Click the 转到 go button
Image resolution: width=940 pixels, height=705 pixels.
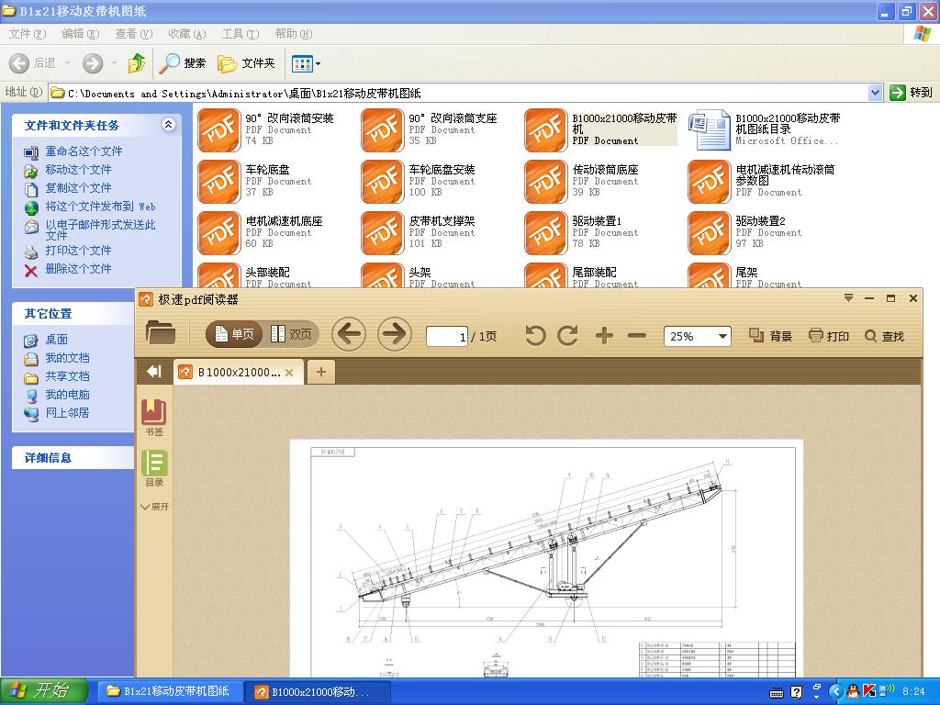point(912,93)
